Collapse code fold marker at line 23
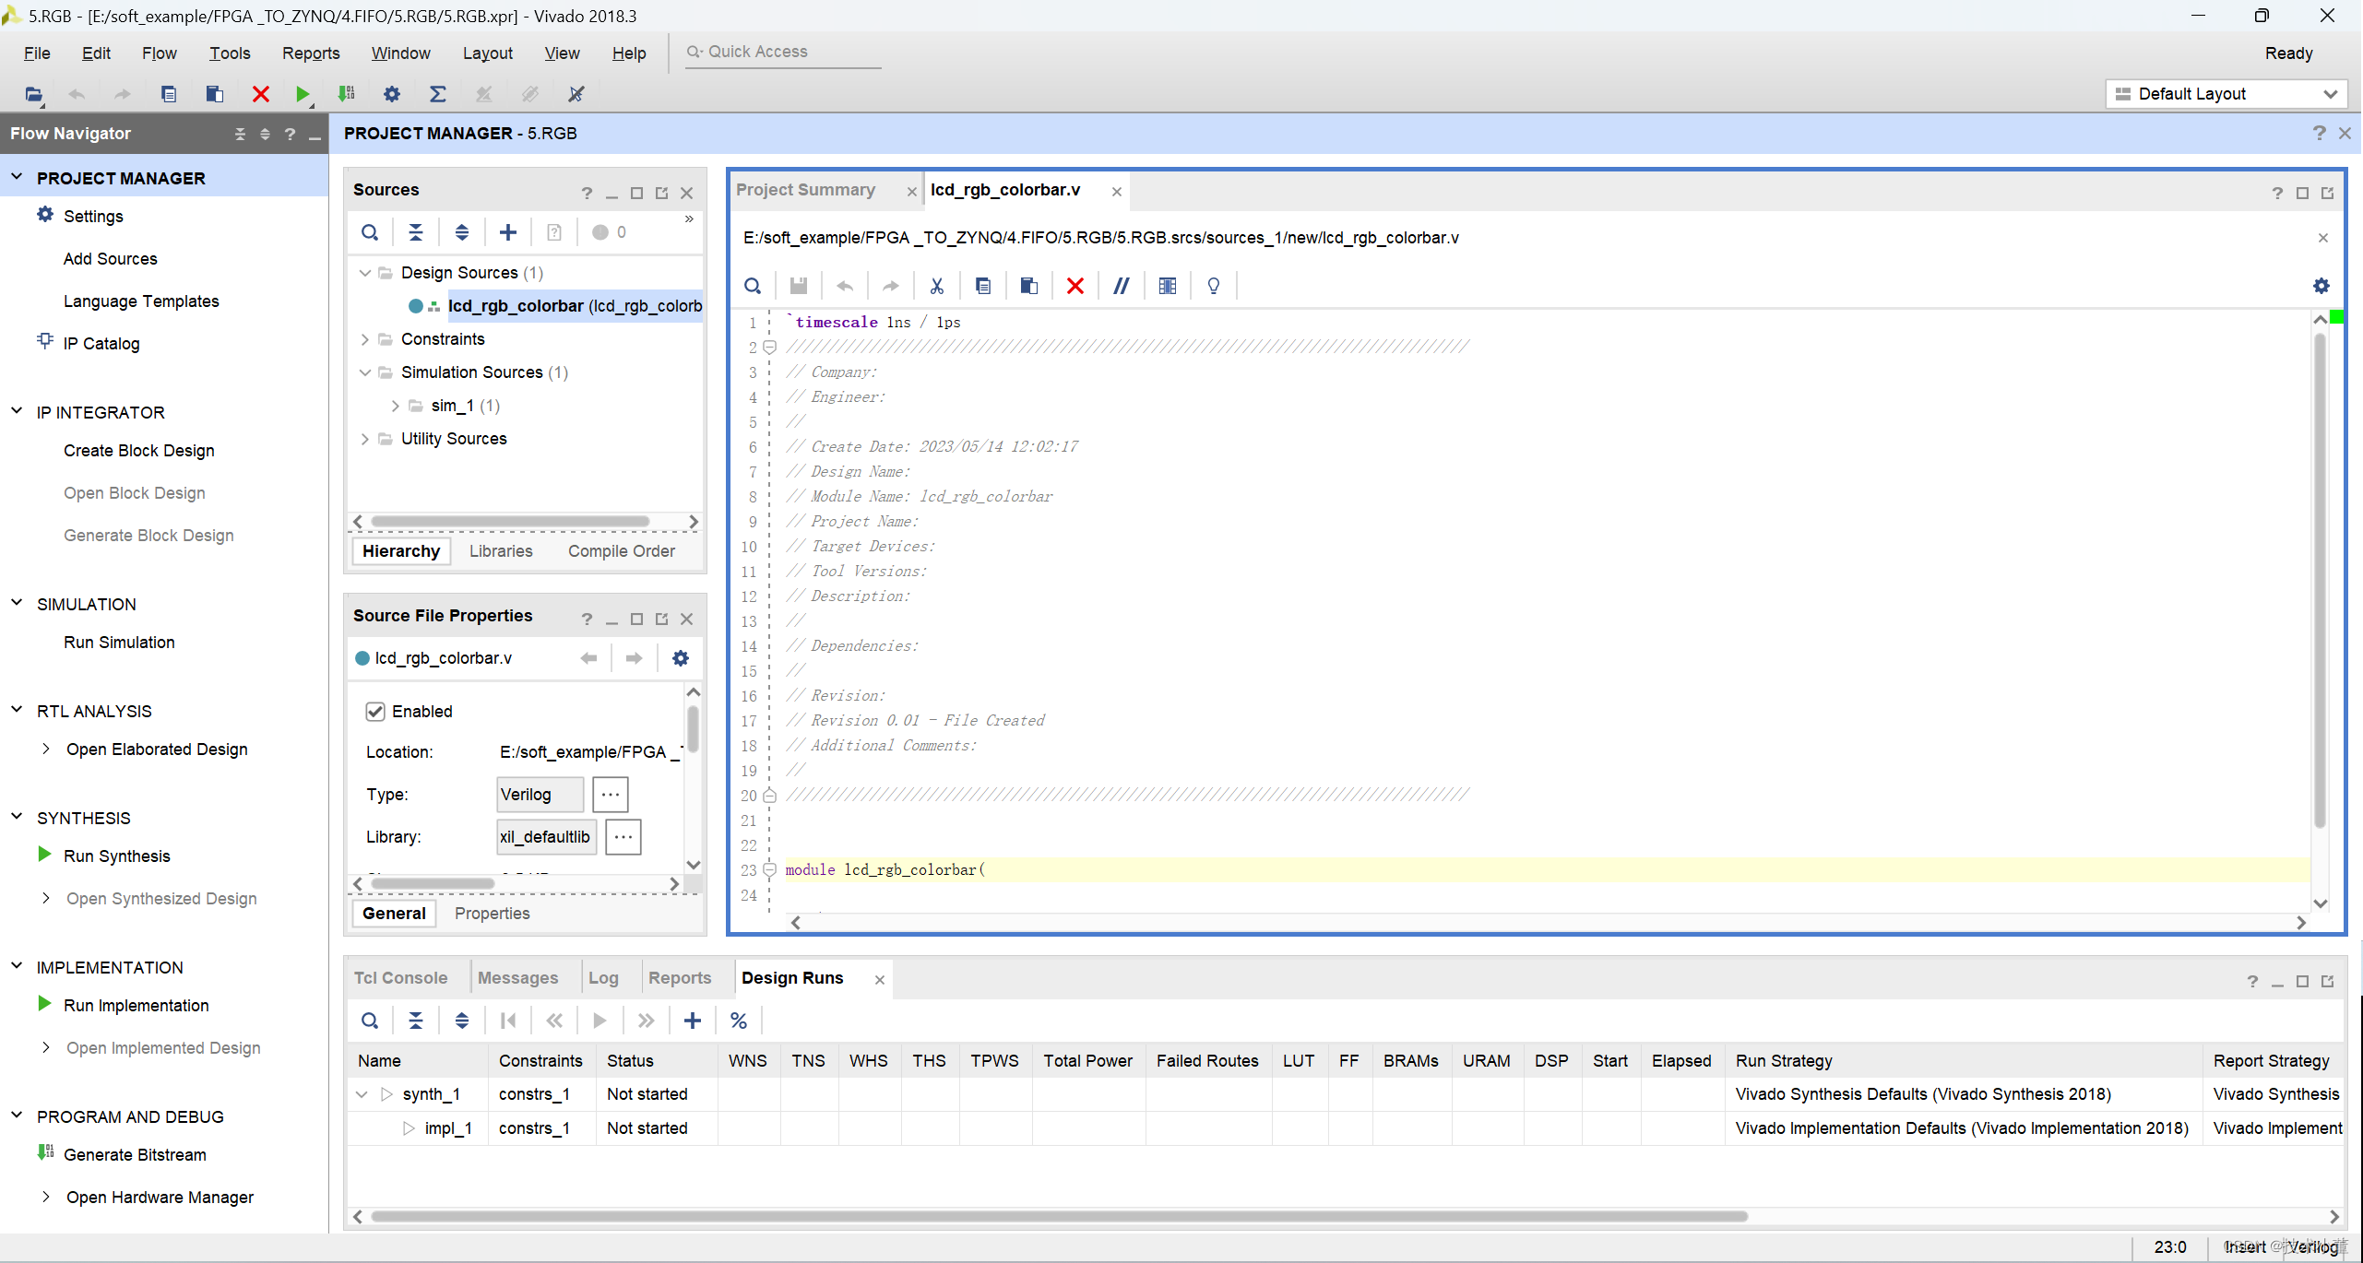 click(x=769, y=869)
